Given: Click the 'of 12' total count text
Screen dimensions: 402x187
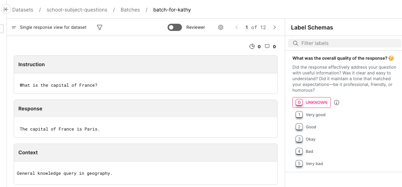Looking at the screenshot, I should (259, 27).
